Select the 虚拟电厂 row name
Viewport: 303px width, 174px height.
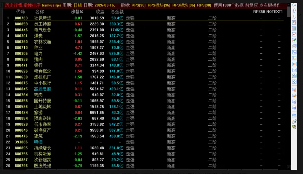tap(42, 77)
